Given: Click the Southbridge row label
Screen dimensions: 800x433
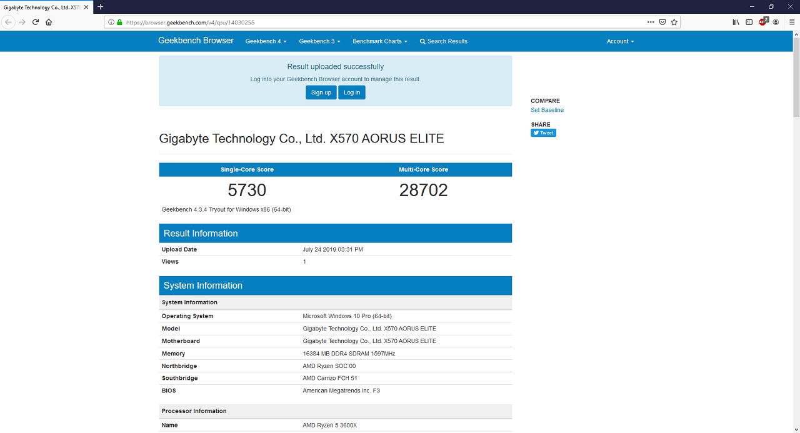Looking at the screenshot, I should [180, 378].
